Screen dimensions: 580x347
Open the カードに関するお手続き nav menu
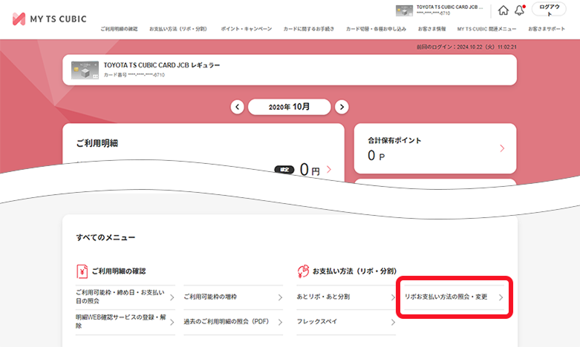(308, 29)
